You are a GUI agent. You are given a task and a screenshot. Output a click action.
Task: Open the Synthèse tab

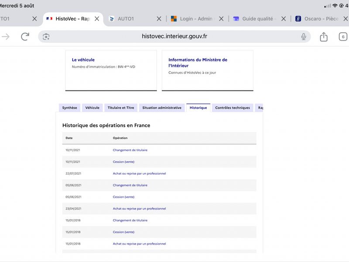click(69, 107)
